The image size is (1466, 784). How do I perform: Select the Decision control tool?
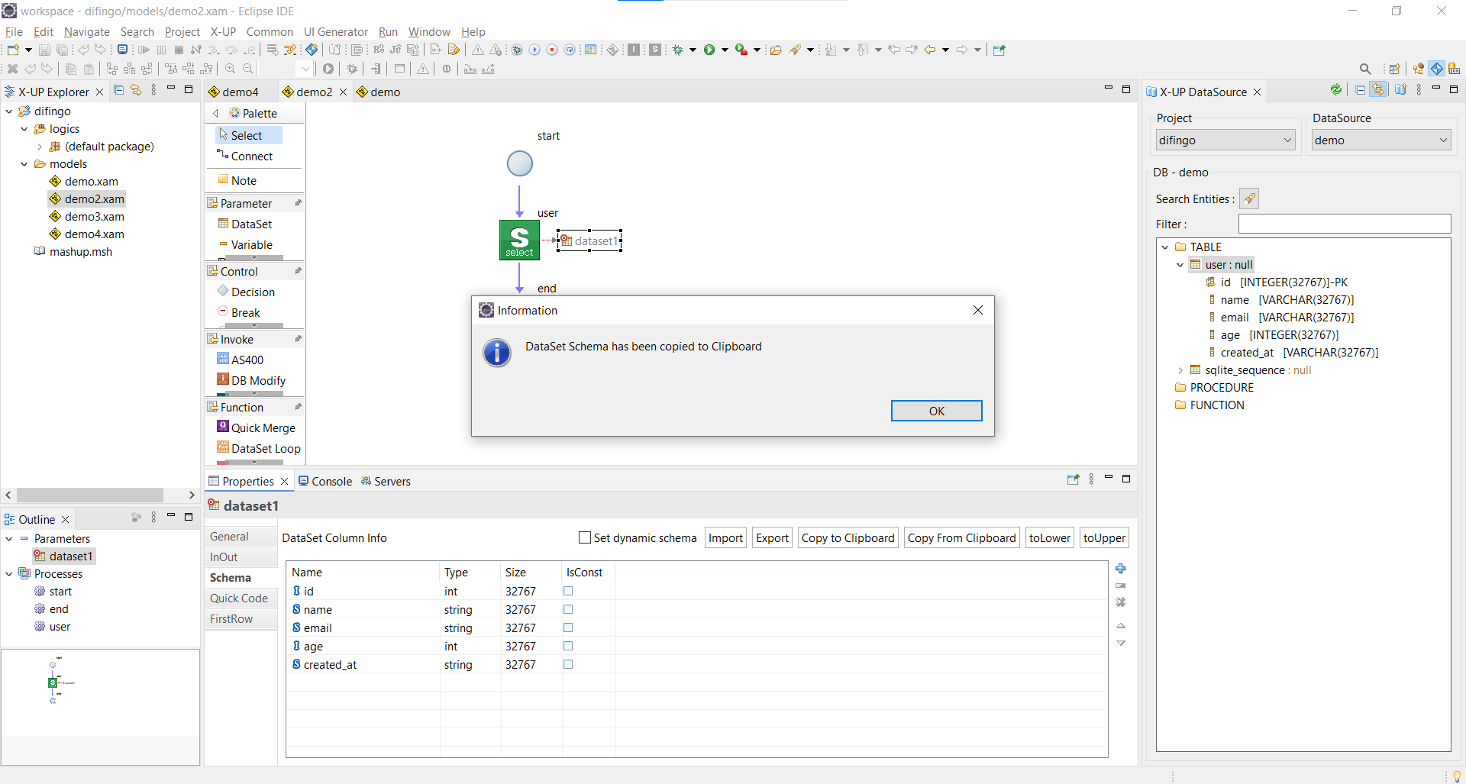click(x=252, y=292)
